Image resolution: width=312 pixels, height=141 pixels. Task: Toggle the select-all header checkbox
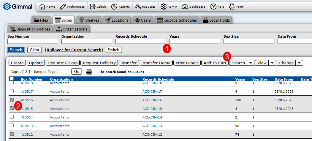click(x=12, y=79)
